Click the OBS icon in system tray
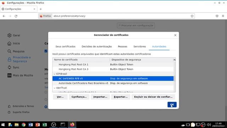The width and height of the screenshot is (227, 128). tap(203, 125)
